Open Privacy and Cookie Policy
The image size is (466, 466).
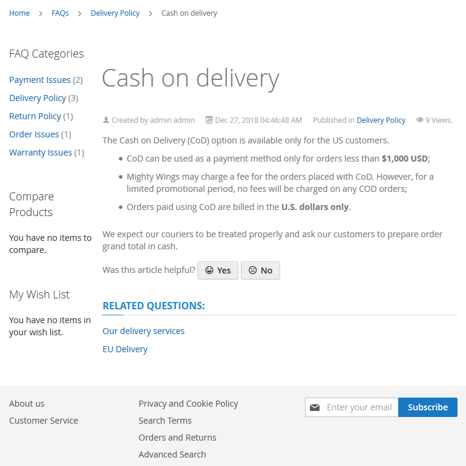[188, 404]
